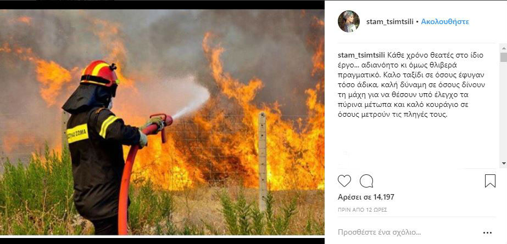Open the stam_tsimtsili profile avatar
This screenshot has height=244, width=507.
point(349,21)
